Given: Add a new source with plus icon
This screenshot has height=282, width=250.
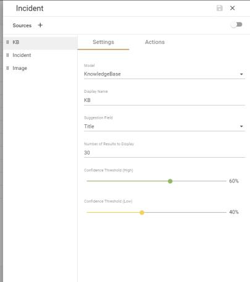Looking at the screenshot, I should coord(40,25).
